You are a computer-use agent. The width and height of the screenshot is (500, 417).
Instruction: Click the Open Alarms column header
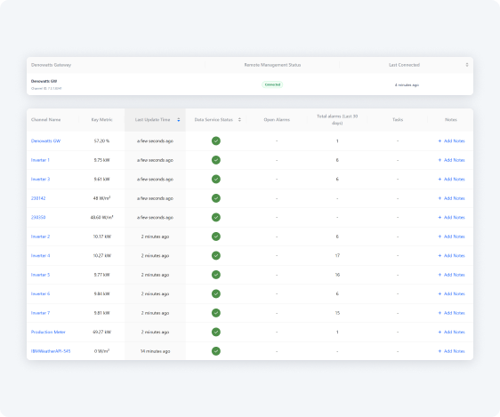click(x=277, y=120)
